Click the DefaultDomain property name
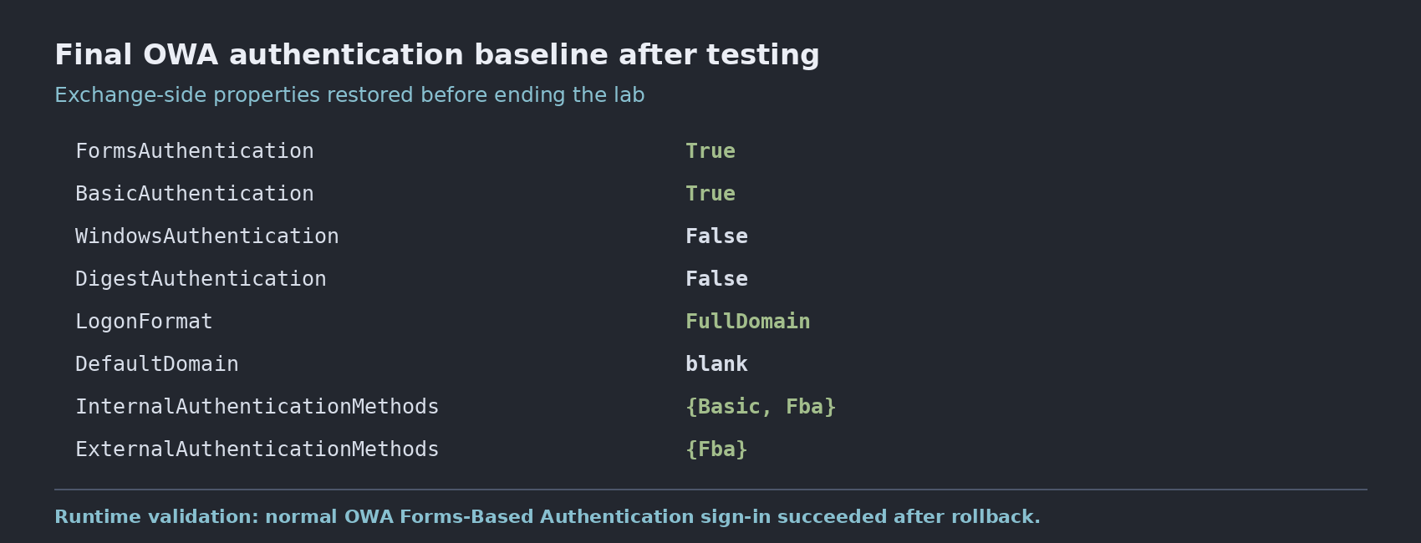The width and height of the screenshot is (1421, 543). (157, 364)
